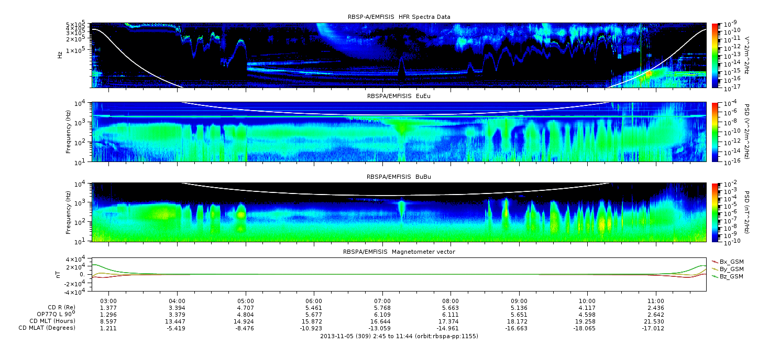Click the CD R (Re) row label

(x=59, y=307)
